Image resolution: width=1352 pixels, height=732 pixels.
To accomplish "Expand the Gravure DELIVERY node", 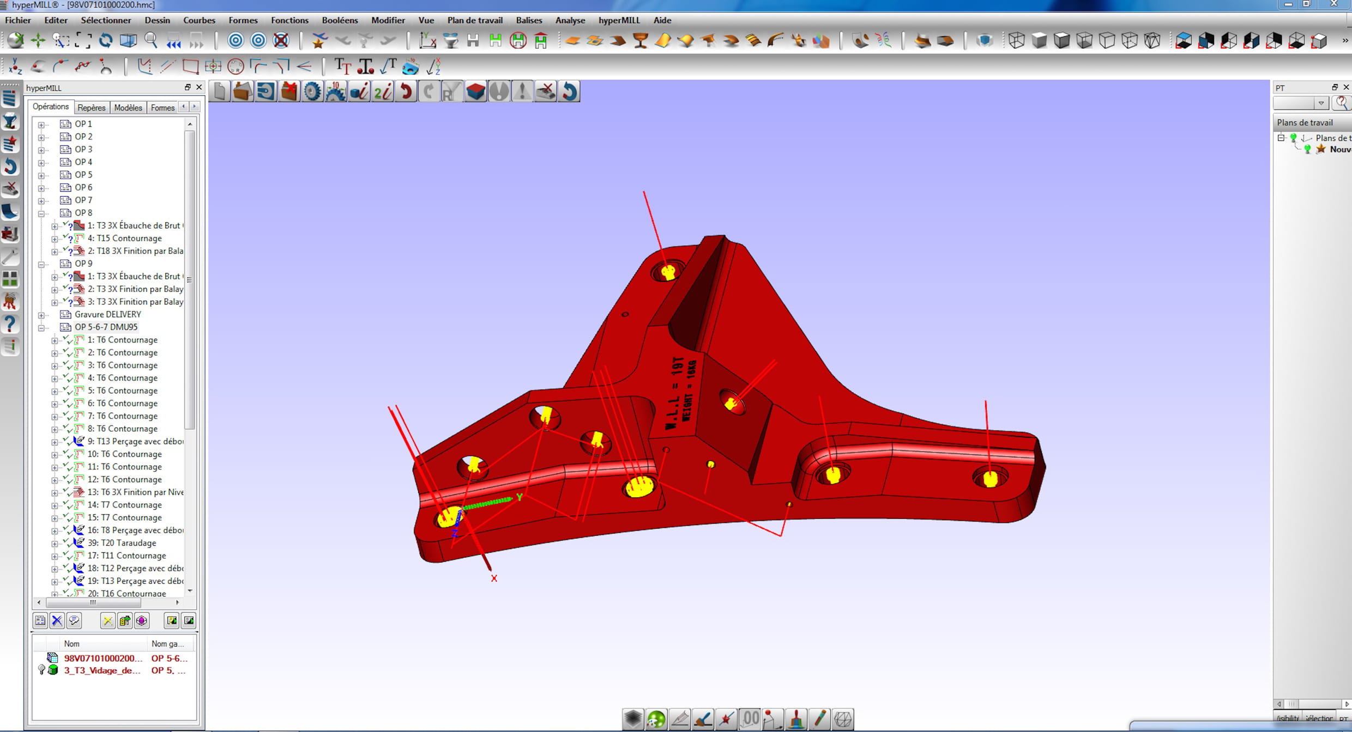I will tap(41, 315).
